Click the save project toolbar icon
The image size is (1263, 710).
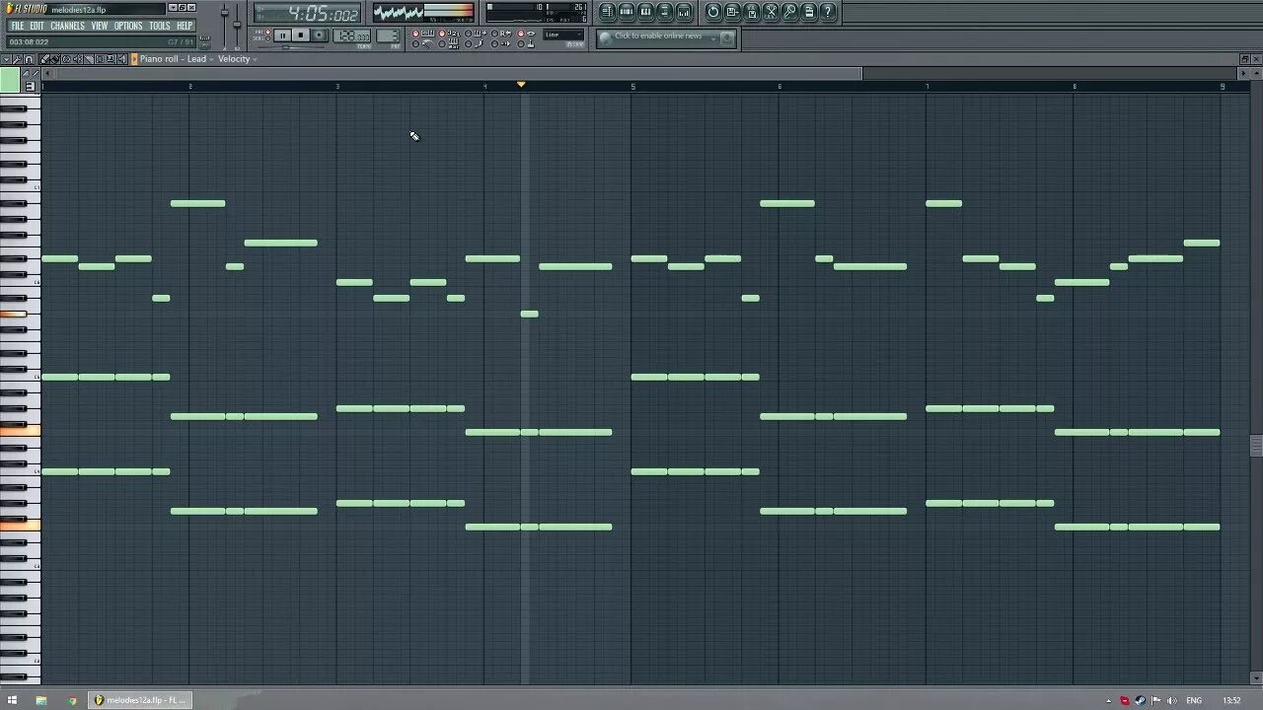pyautogui.click(x=732, y=12)
